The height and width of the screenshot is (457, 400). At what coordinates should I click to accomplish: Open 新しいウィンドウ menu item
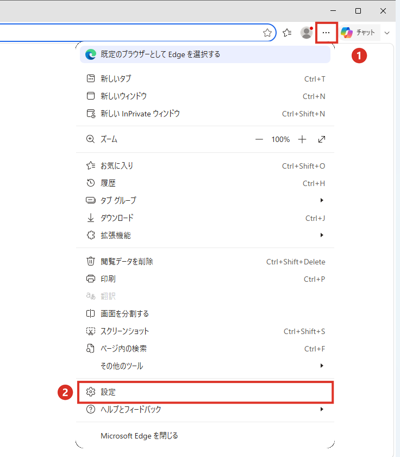205,96
